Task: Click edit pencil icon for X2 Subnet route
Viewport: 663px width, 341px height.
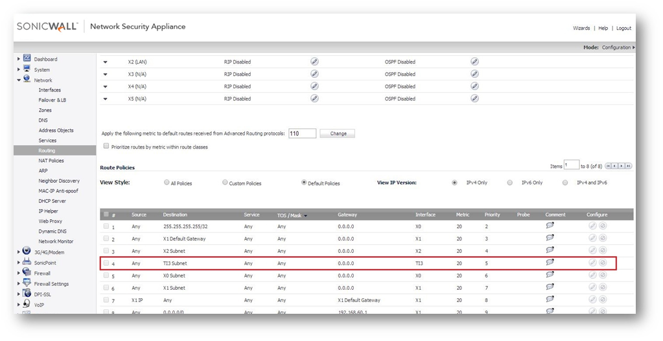Action: [x=592, y=250]
